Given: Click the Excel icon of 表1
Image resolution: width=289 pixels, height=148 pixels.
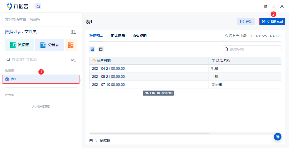Looking at the screenshot, I should pos(7,79).
